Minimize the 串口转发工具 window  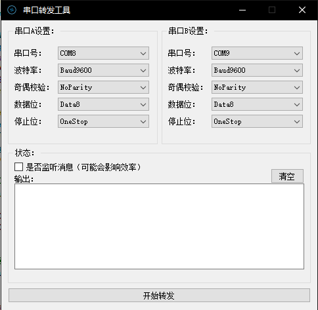tap(242, 10)
